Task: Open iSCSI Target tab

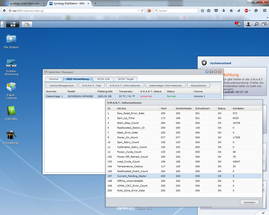Action: [x=126, y=79]
